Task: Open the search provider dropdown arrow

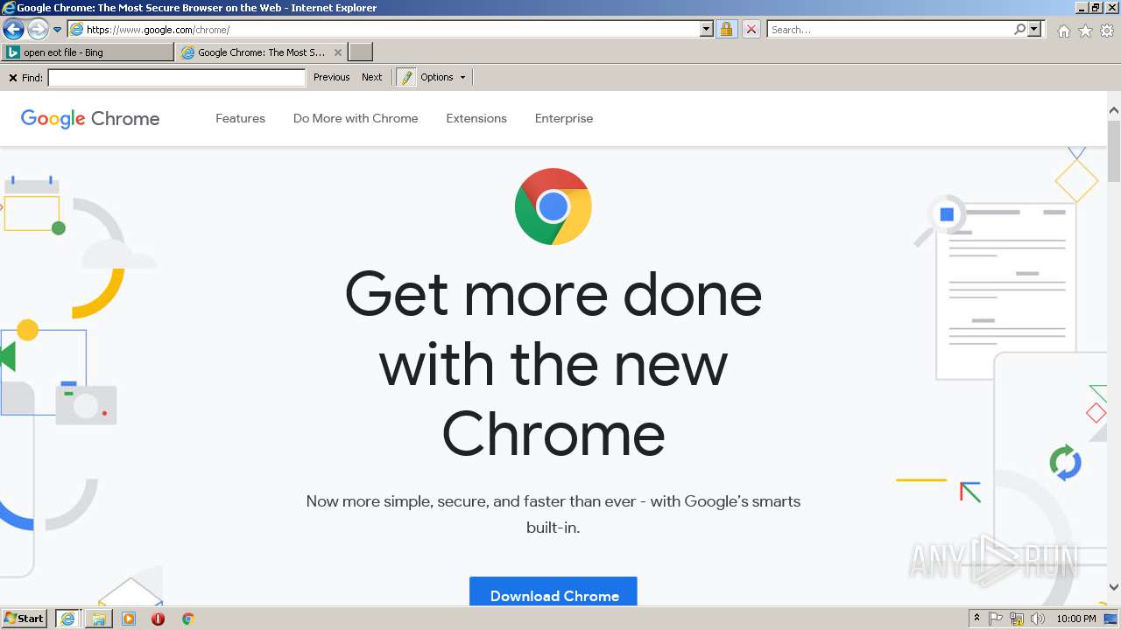Action: [x=1034, y=30]
